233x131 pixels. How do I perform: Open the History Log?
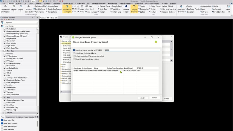point(116,12)
